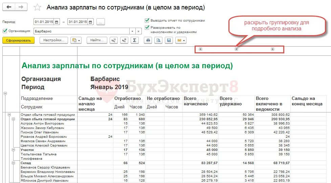Click the ellipsis period selection button

coord(101,22)
